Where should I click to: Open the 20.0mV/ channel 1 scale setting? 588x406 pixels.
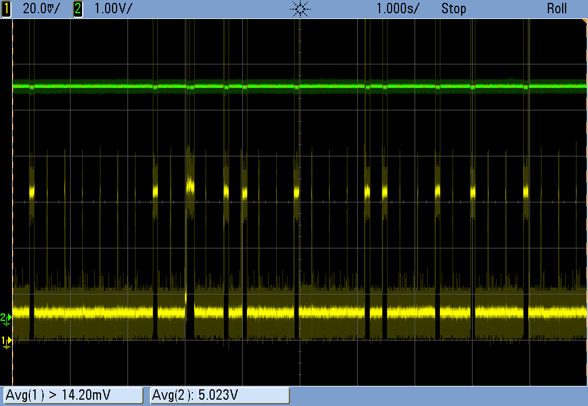coord(40,9)
